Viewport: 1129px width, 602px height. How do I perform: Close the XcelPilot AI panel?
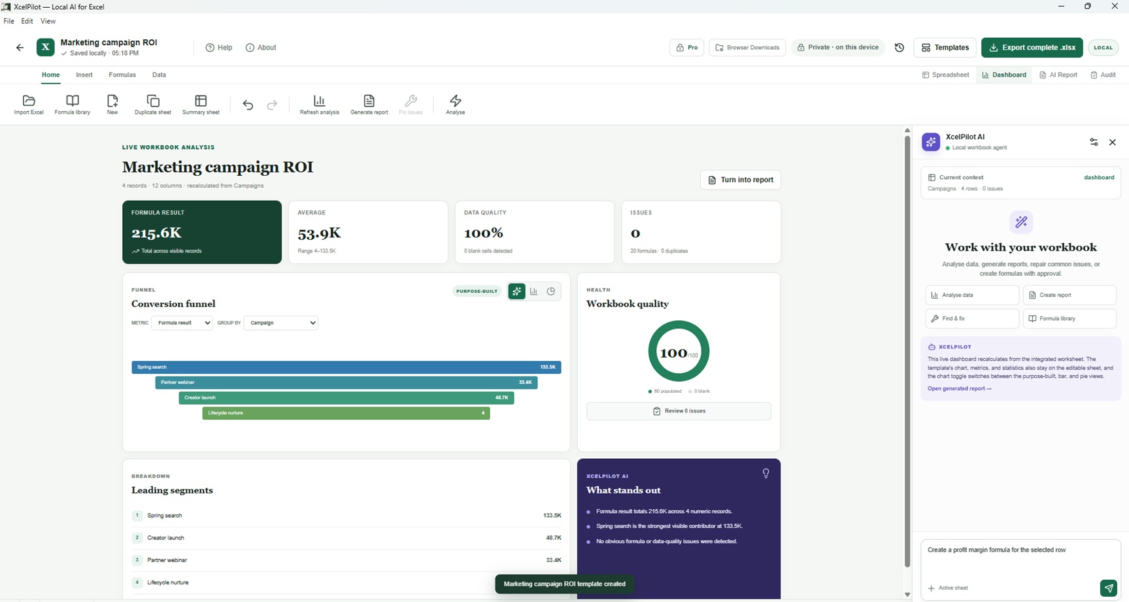point(1113,142)
